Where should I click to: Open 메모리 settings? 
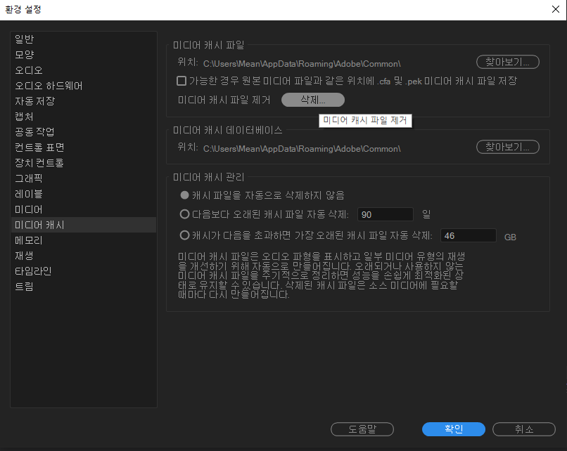click(x=84, y=240)
